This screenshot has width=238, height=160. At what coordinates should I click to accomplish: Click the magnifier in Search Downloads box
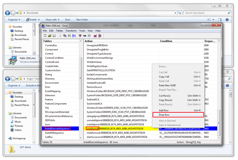[229, 13]
